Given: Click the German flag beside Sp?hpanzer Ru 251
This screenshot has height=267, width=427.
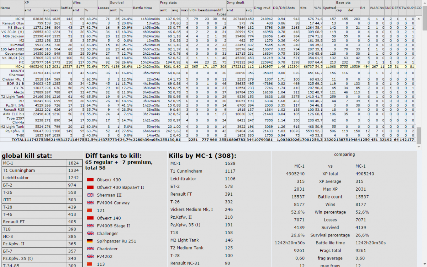Looking at the screenshot, I should [90, 241].
